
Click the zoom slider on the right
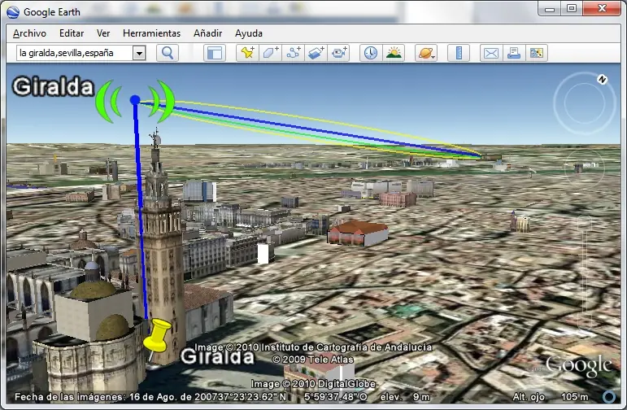click(x=584, y=272)
